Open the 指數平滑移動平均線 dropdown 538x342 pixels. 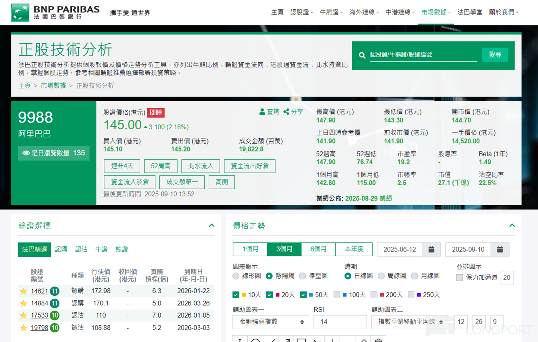pyautogui.click(x=410, y=322)
